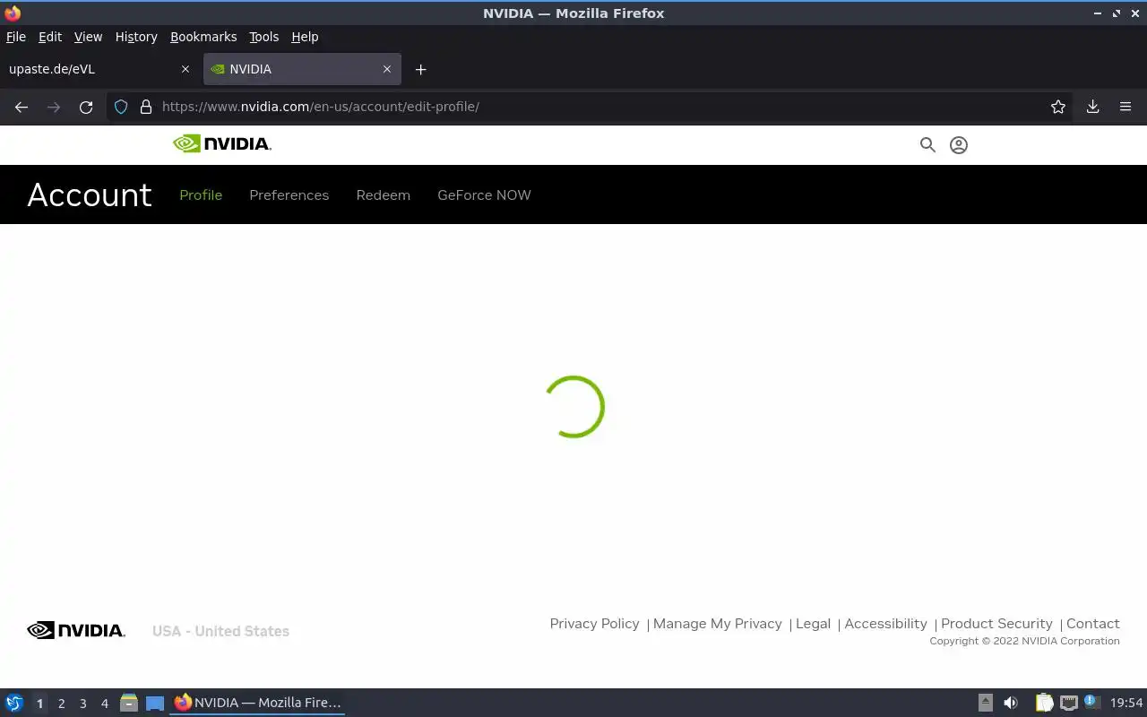Reload the page with the refresh icon

point(86,107)
